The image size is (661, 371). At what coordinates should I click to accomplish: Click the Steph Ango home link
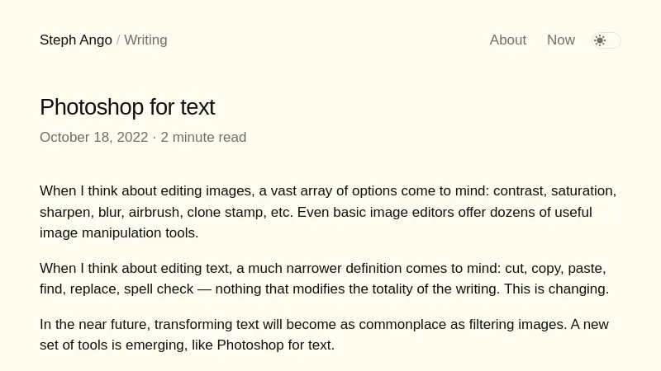point(75,40)
